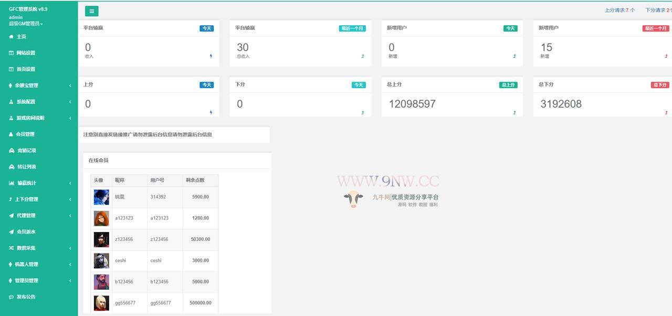Click the home icon beside 主页
Image resolution: width=672 pixels, height=316 pixels.
click(x=11, y=37)
